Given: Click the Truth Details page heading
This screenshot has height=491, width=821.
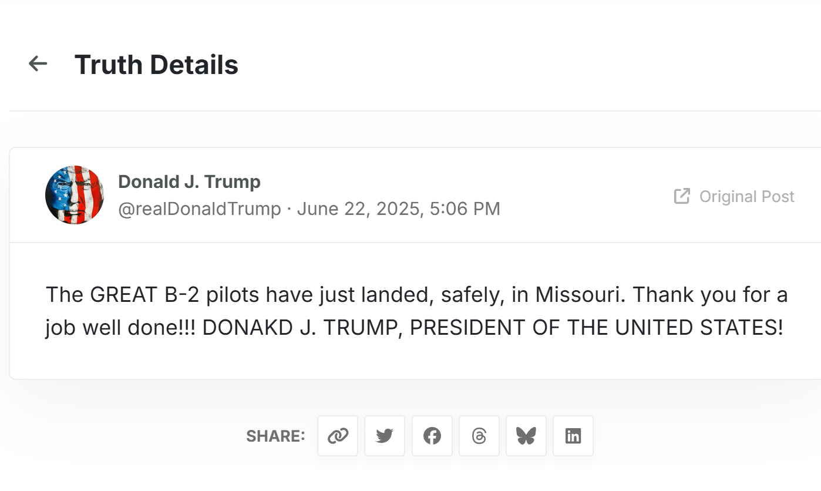Looking at the screenshot, I should point(156,64).
